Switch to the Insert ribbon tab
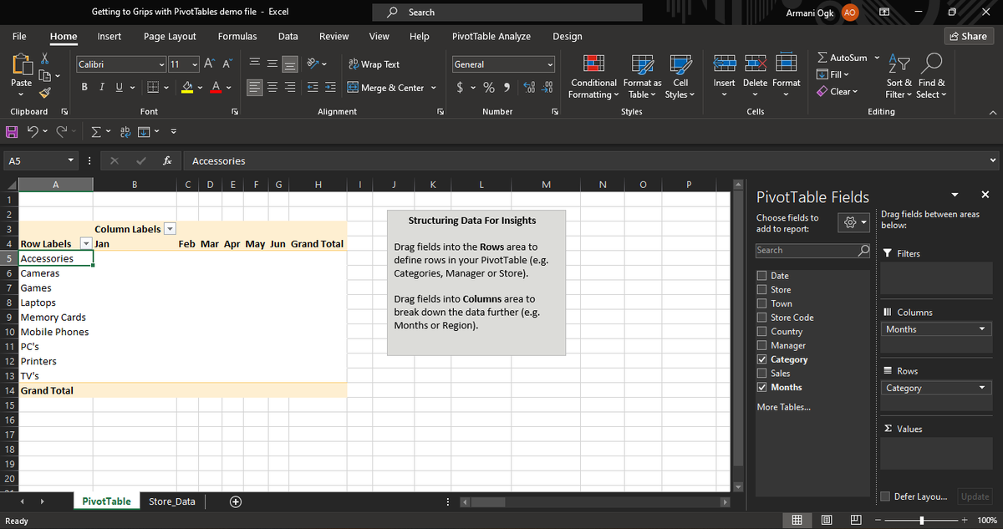 click(109, 37)
